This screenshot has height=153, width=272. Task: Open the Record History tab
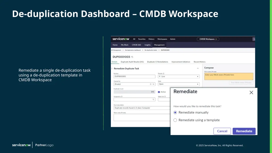pos(199,62)
